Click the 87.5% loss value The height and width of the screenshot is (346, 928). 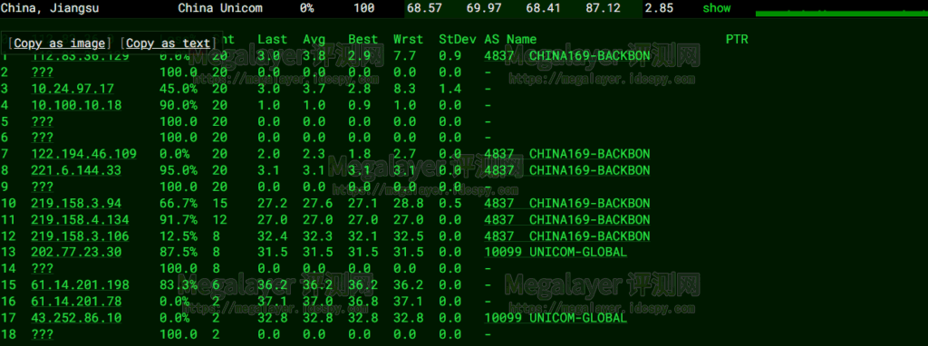pyautogui.click(x=179, y=252)
